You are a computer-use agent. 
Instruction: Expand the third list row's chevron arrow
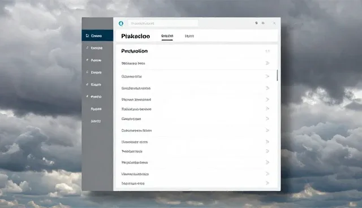click(268, 88)
